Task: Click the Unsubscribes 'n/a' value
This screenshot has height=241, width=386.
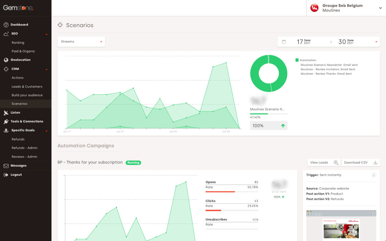Action: coord(255,220)
